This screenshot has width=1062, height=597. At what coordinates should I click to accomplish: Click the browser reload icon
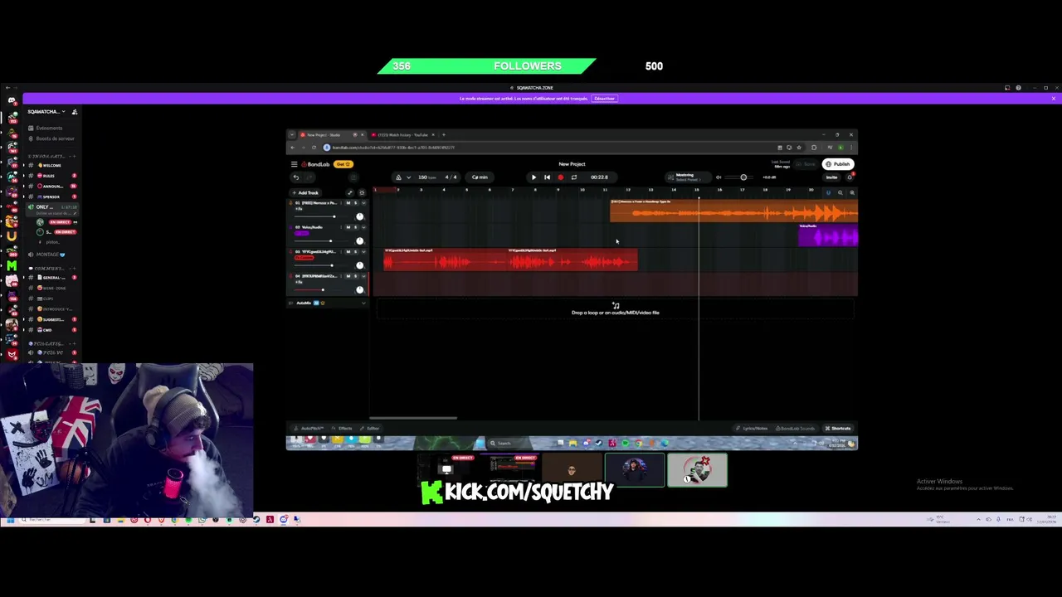click(x=314, y=148)
